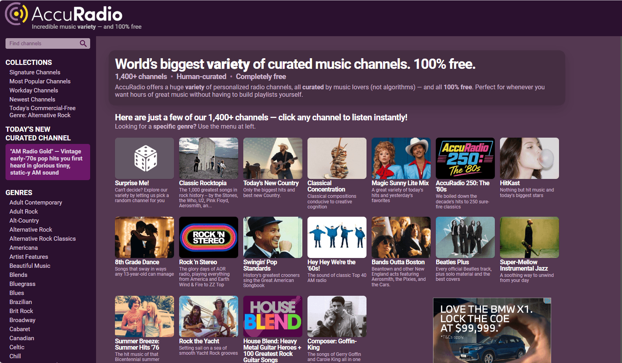Play Rock the Yacht channel thumbnail
The image size is (622, 363).
coord(209,316)
